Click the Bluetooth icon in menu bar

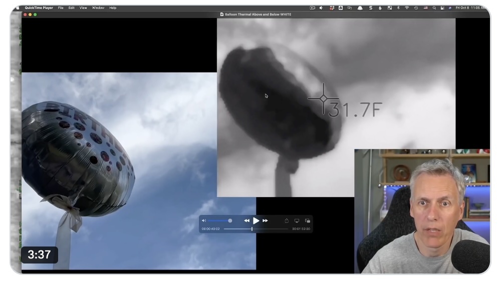point(398,8)
